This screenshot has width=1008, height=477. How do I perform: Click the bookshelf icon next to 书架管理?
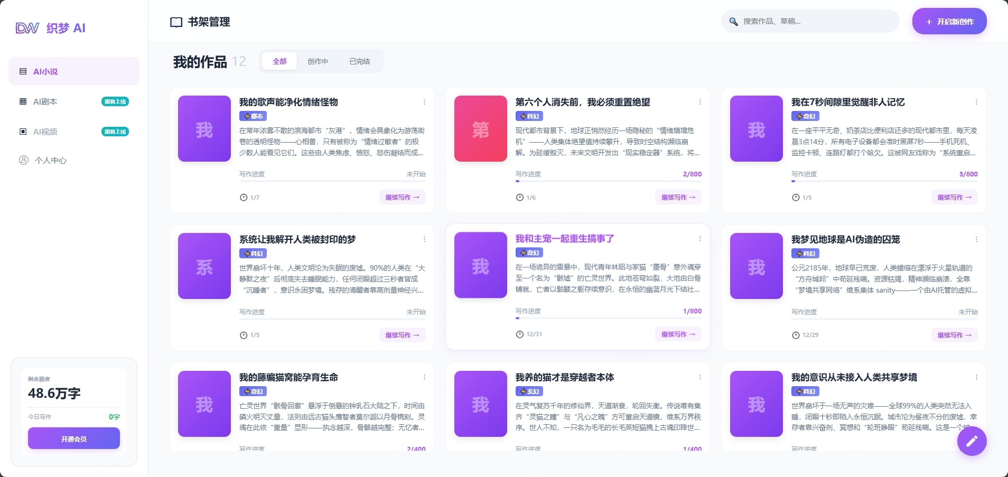[176, 22]
